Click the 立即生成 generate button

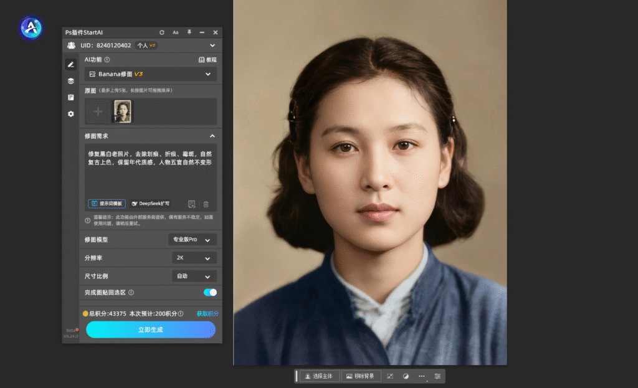click(x=150, y=329)
